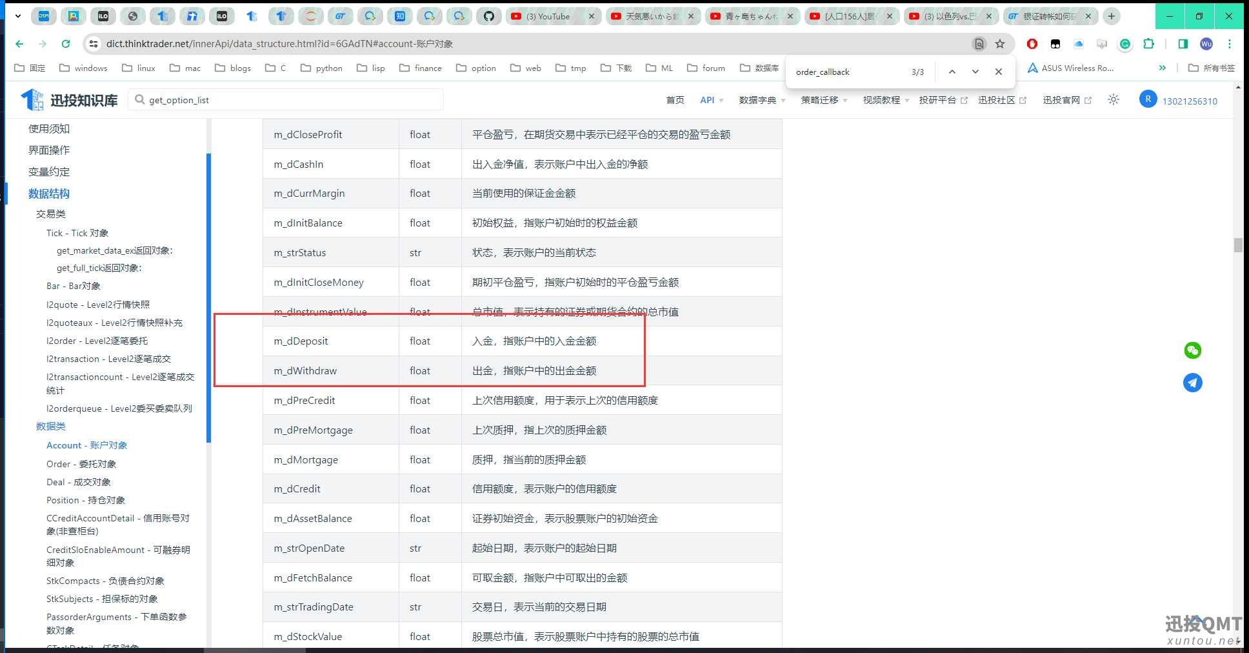Open a new browser tab
Image resolution: width=1249 pixels, height=653 pixels.
pyautogui.click(x=1111, y=16)
